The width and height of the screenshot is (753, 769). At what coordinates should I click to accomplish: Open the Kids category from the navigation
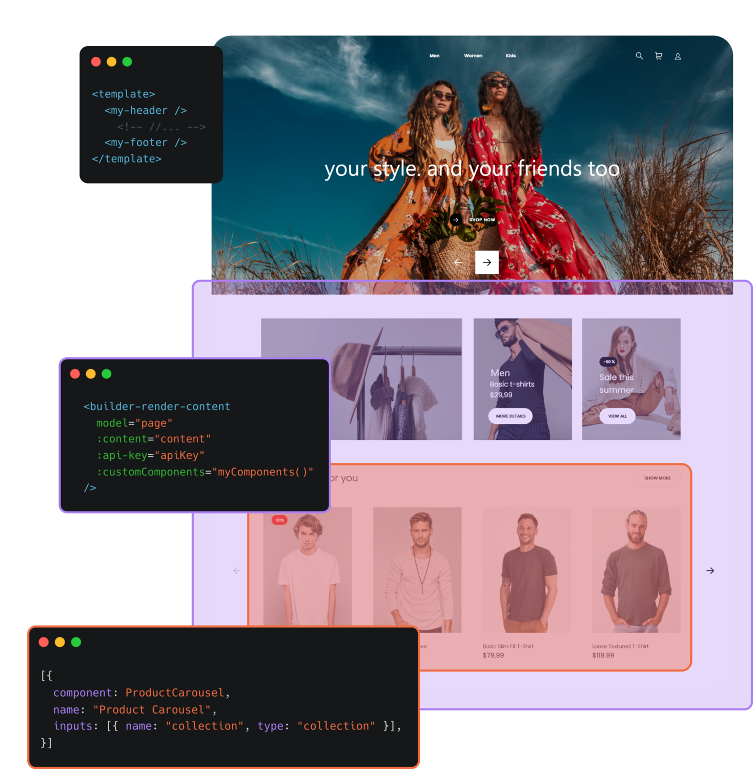511,55
